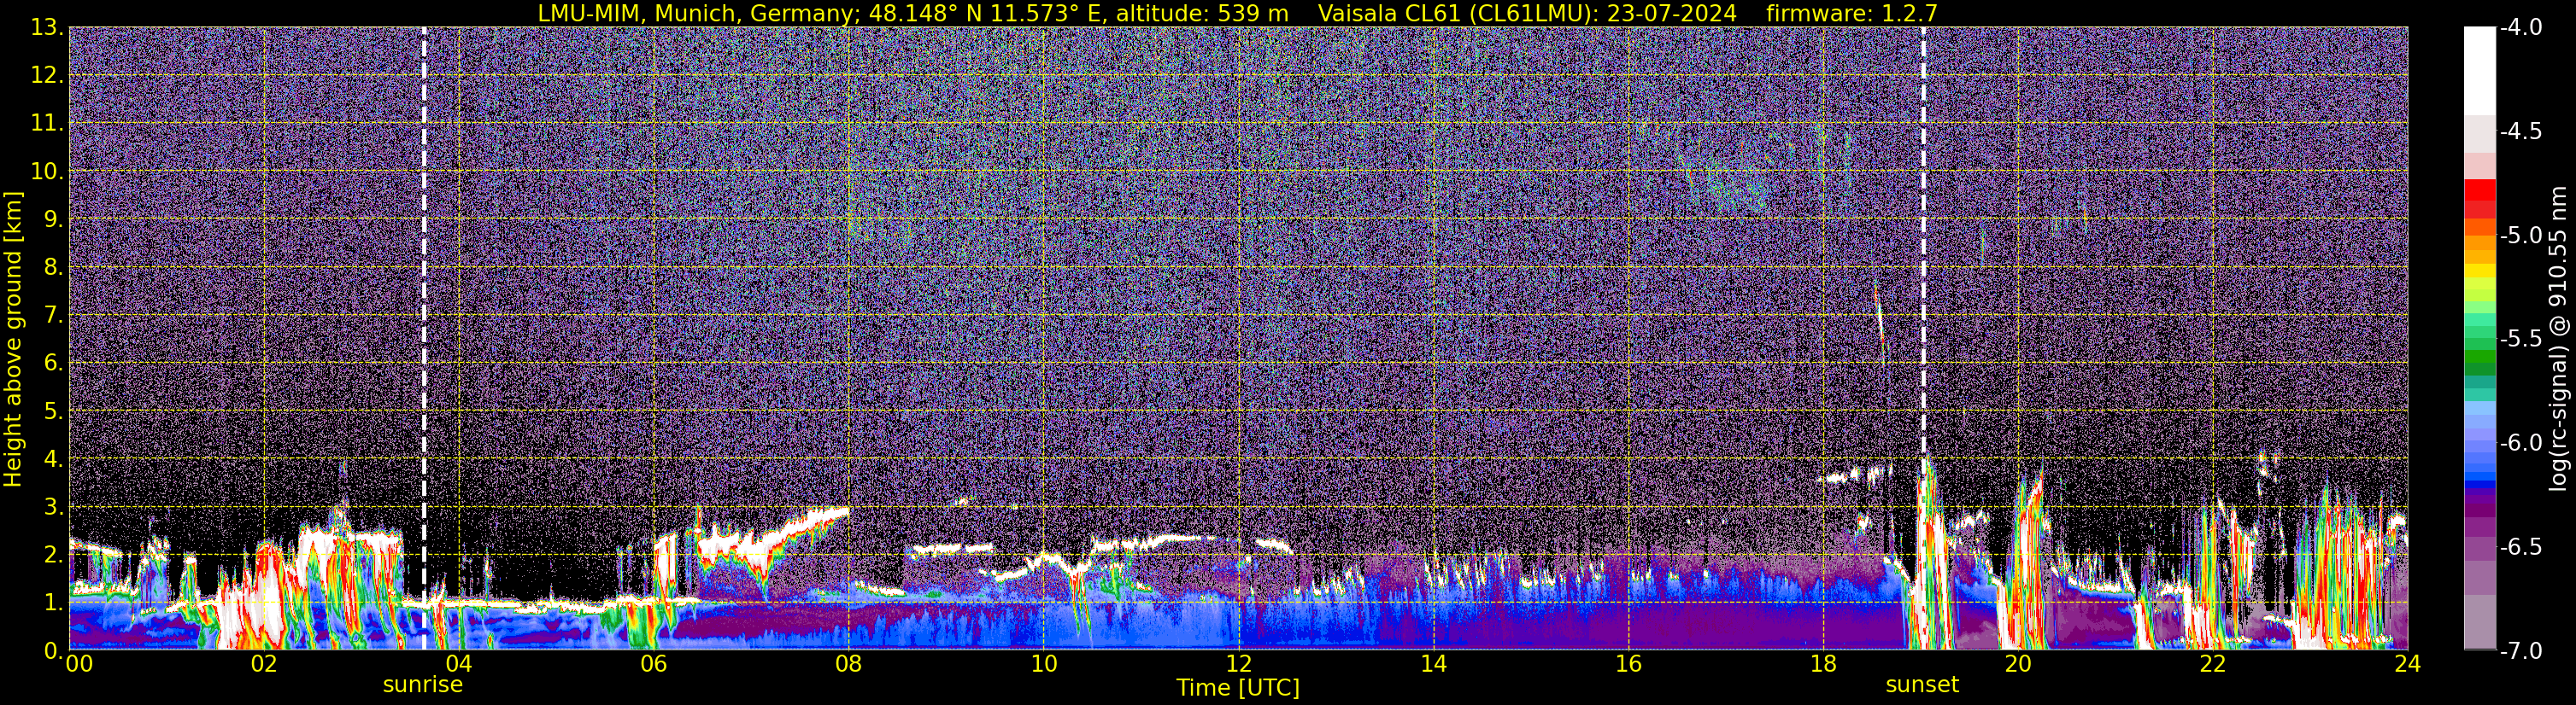Click the '9.' height axis tick label

[x=54, y=218]
